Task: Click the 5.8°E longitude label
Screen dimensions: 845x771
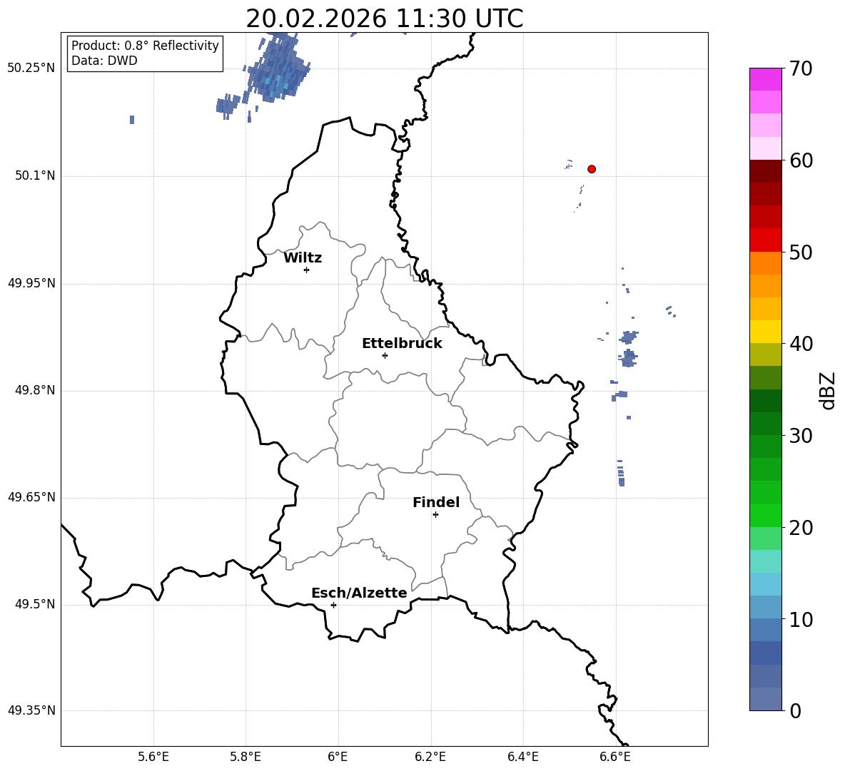Action: (x=246, y=757)
